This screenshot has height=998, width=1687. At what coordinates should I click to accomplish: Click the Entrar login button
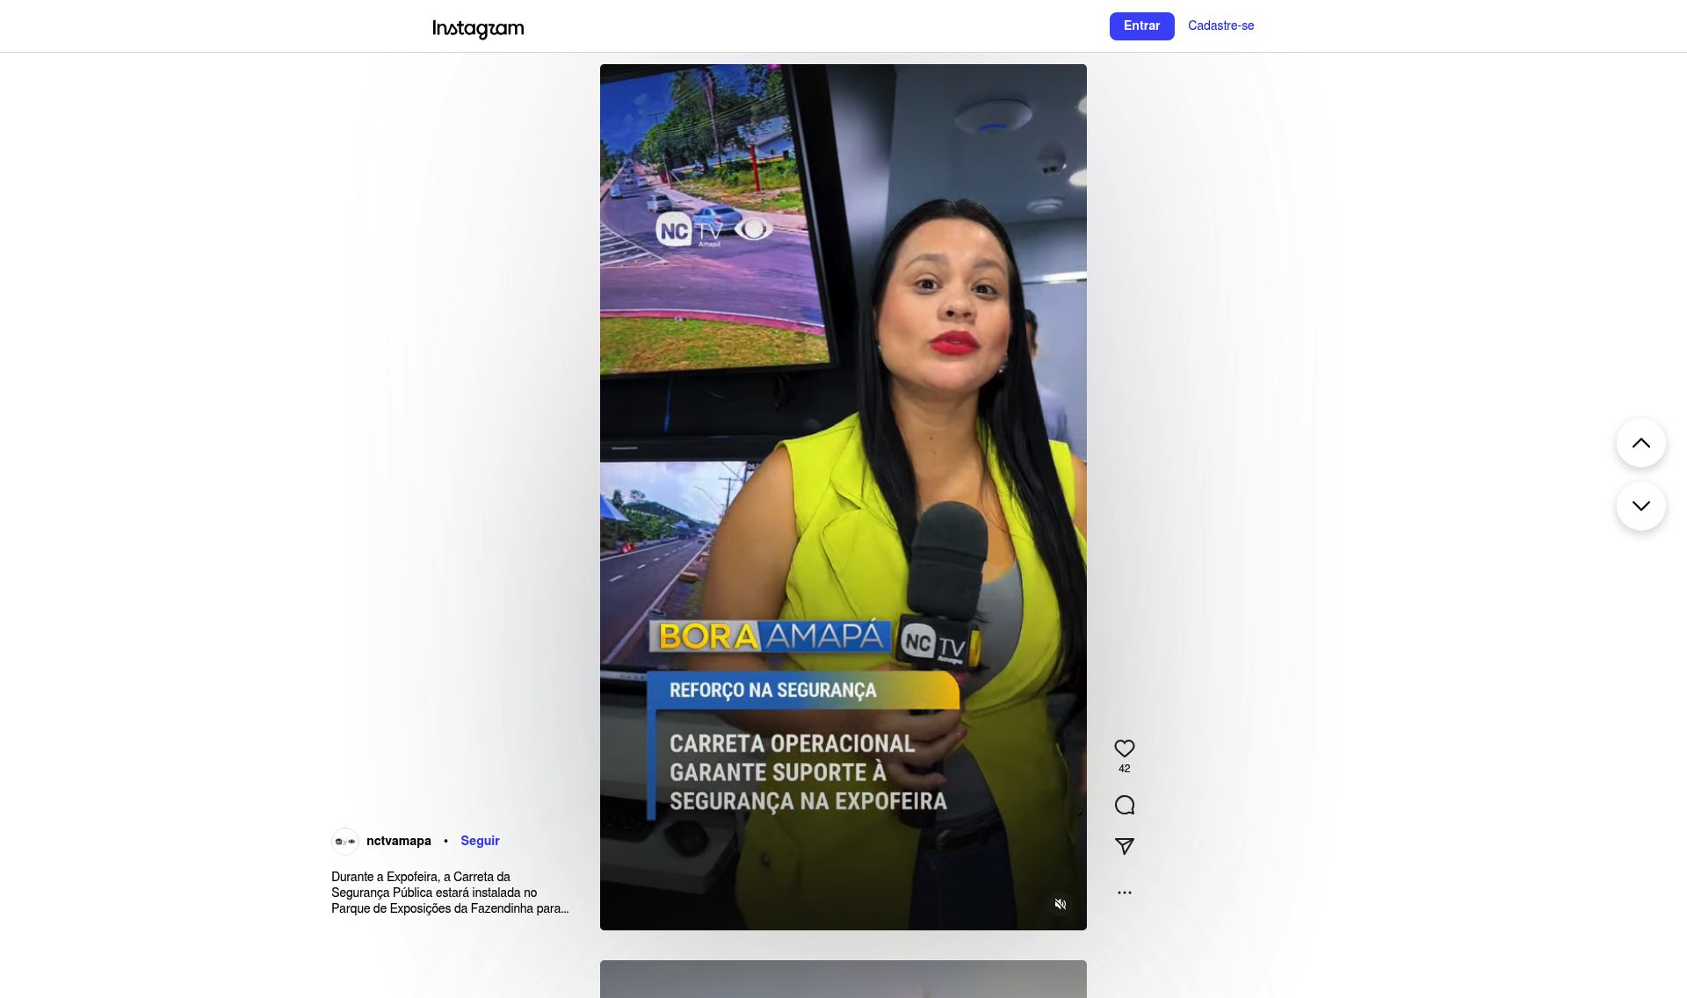1141,26
